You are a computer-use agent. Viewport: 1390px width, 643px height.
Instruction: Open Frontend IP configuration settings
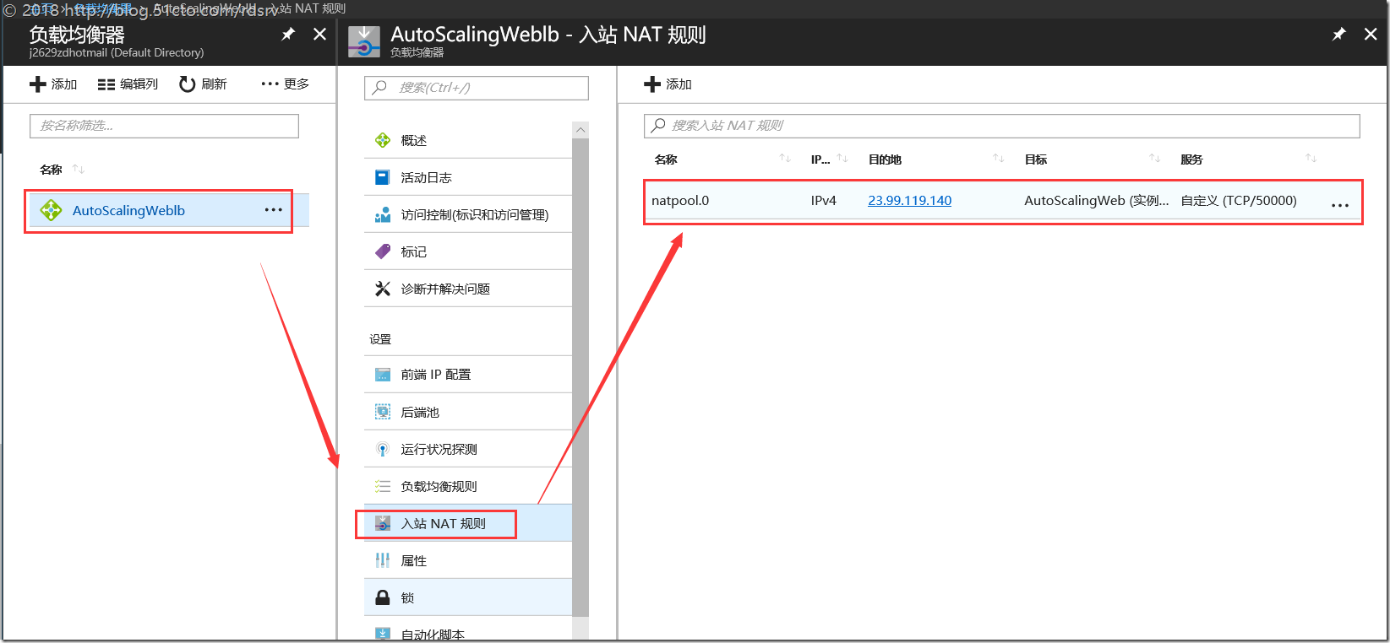(468, 375)
